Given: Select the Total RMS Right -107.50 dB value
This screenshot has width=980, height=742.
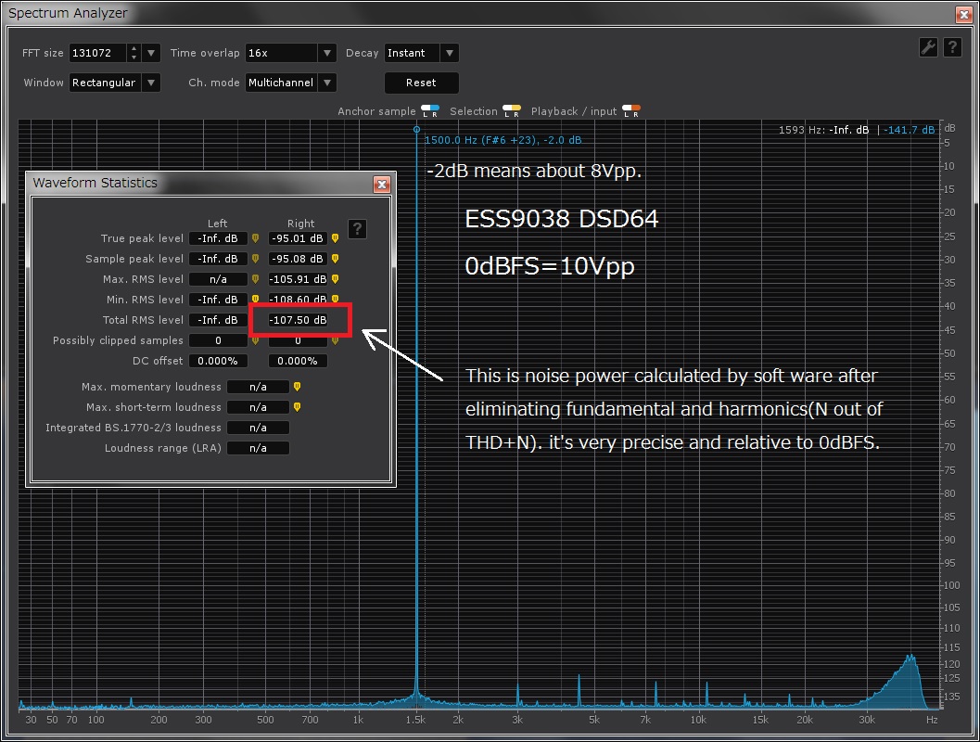Looking at the screenshot, I should (x=298, y=319).
